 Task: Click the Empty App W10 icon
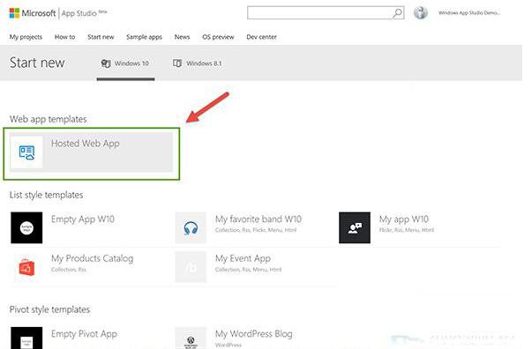[x=26, y=227]
